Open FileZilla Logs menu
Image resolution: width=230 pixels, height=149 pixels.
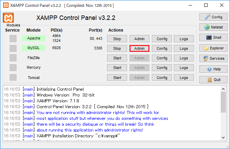tap(184, 58)
